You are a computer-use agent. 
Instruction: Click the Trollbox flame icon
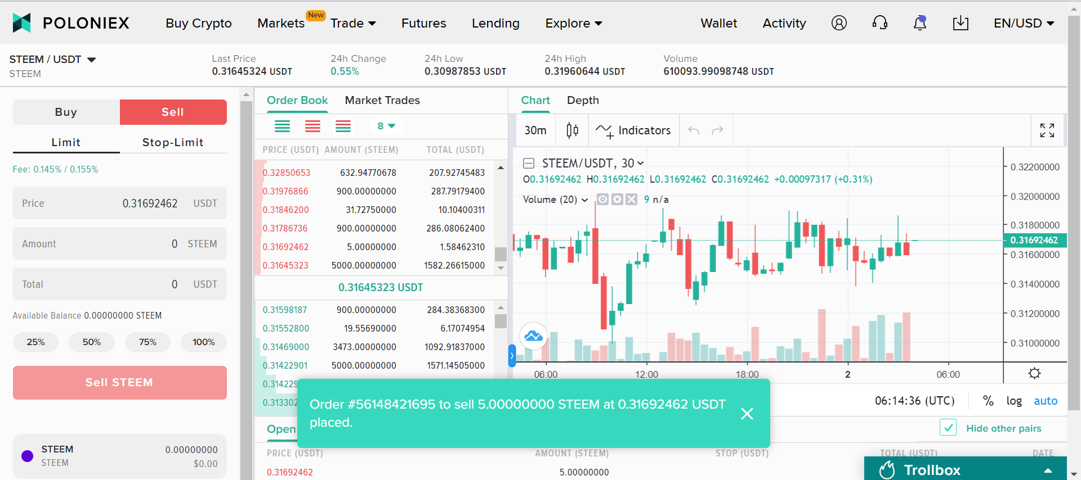pos(887,470)
